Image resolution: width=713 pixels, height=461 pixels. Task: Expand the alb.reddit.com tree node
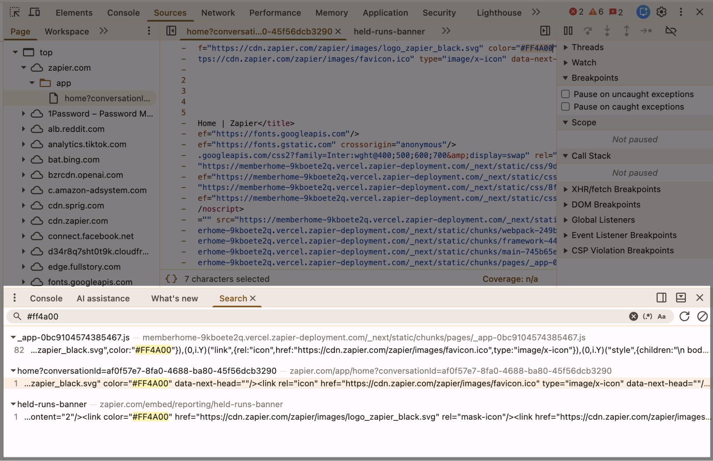24,129
